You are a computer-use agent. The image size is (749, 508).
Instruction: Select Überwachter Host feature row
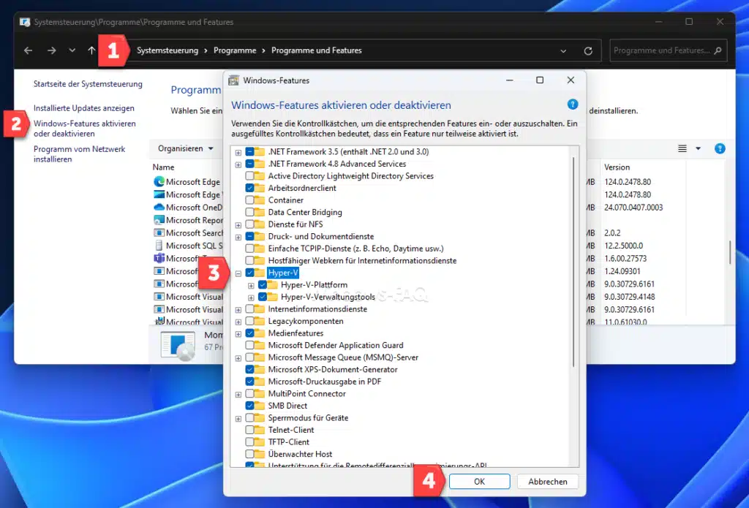tap(300, 454)
